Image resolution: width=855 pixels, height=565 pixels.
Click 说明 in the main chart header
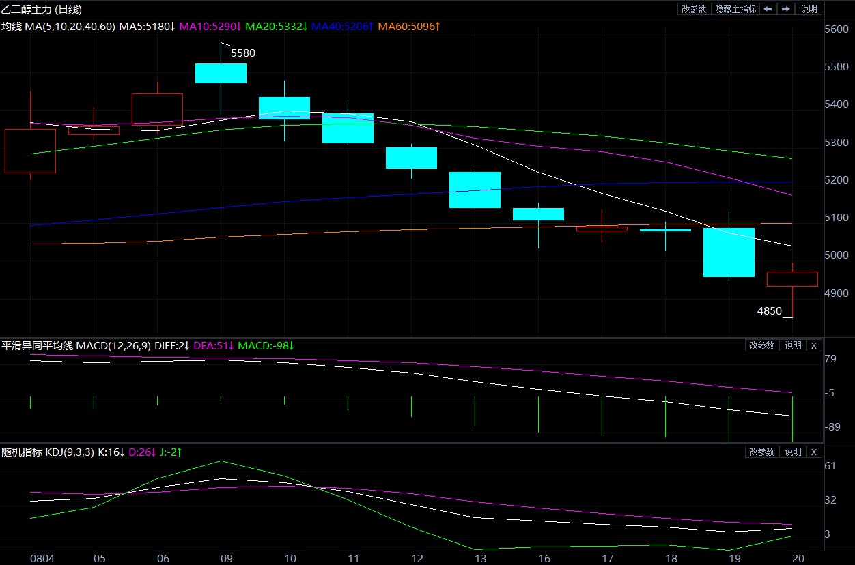809,9
